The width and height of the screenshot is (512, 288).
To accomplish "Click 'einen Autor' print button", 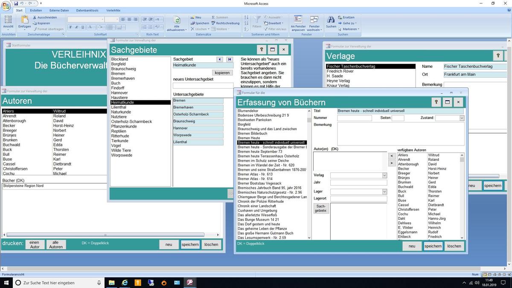I will [x=35, y=244].
